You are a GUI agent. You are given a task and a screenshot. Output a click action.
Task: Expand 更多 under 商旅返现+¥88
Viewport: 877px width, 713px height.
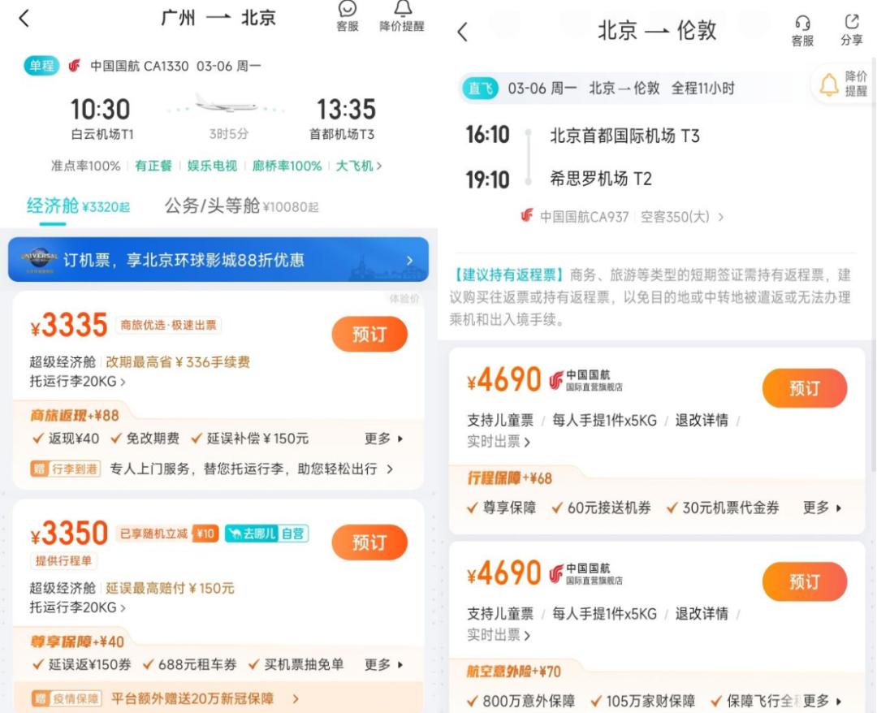383,439
